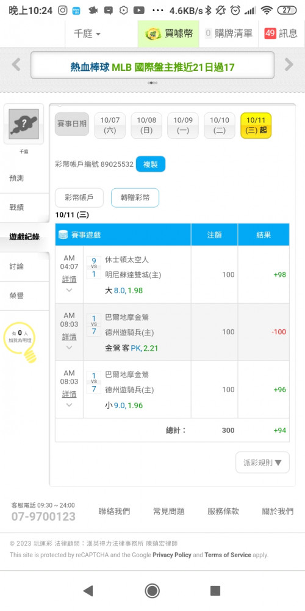The height and width of the screenshot is (611, 305).
Task: Open the 常見問題 footer link
Action: [169, 511]
